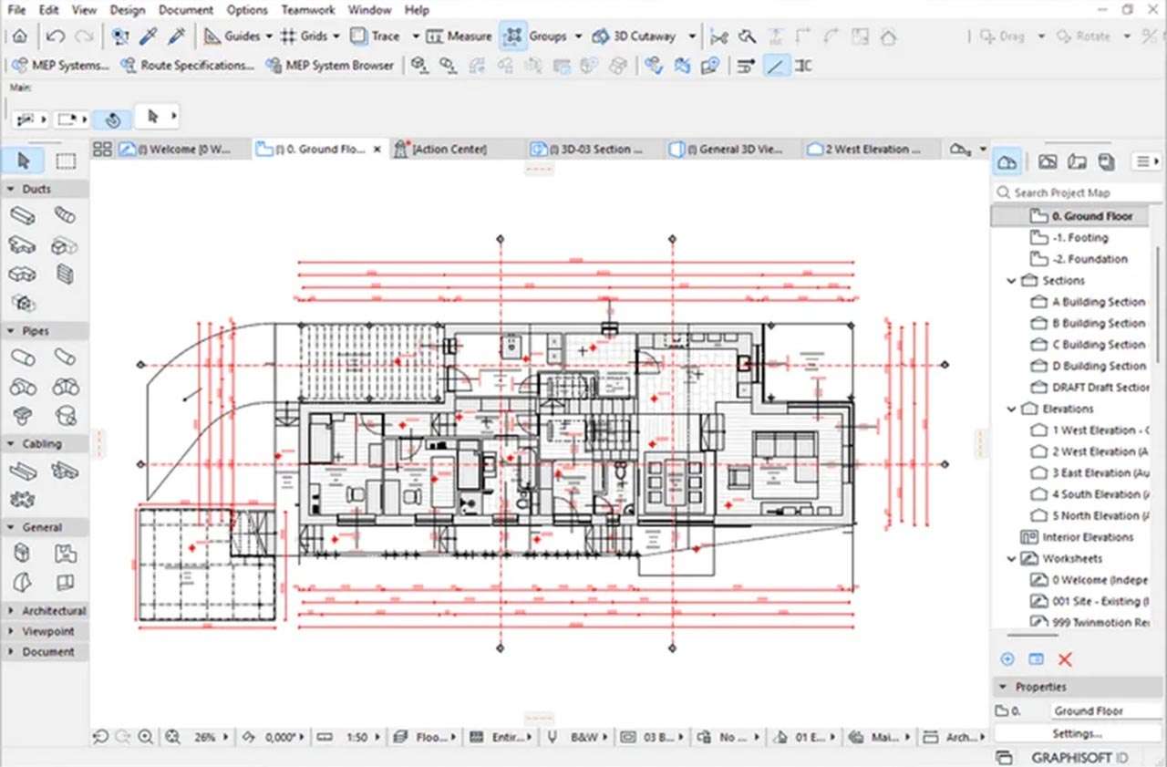Switch to the Action Center tab
This screenshot has width=1167, height=767.
pos(449,149)
